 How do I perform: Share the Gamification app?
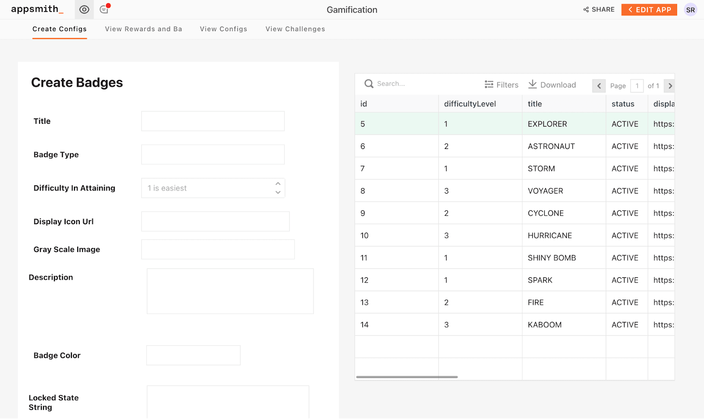pos(599,10)
